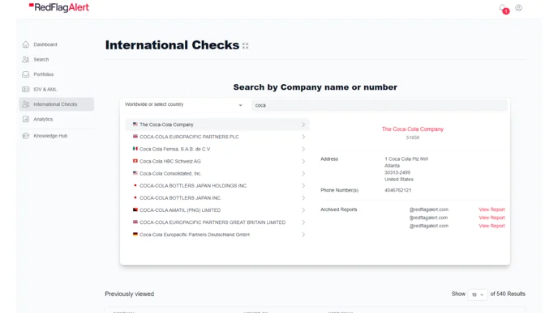This screenshot has height=313, width=558.
Task: Expand chevron for COCA-COLA BOTTLERS JAPAN HOLDINGS INC.
Action: point(303,185)
